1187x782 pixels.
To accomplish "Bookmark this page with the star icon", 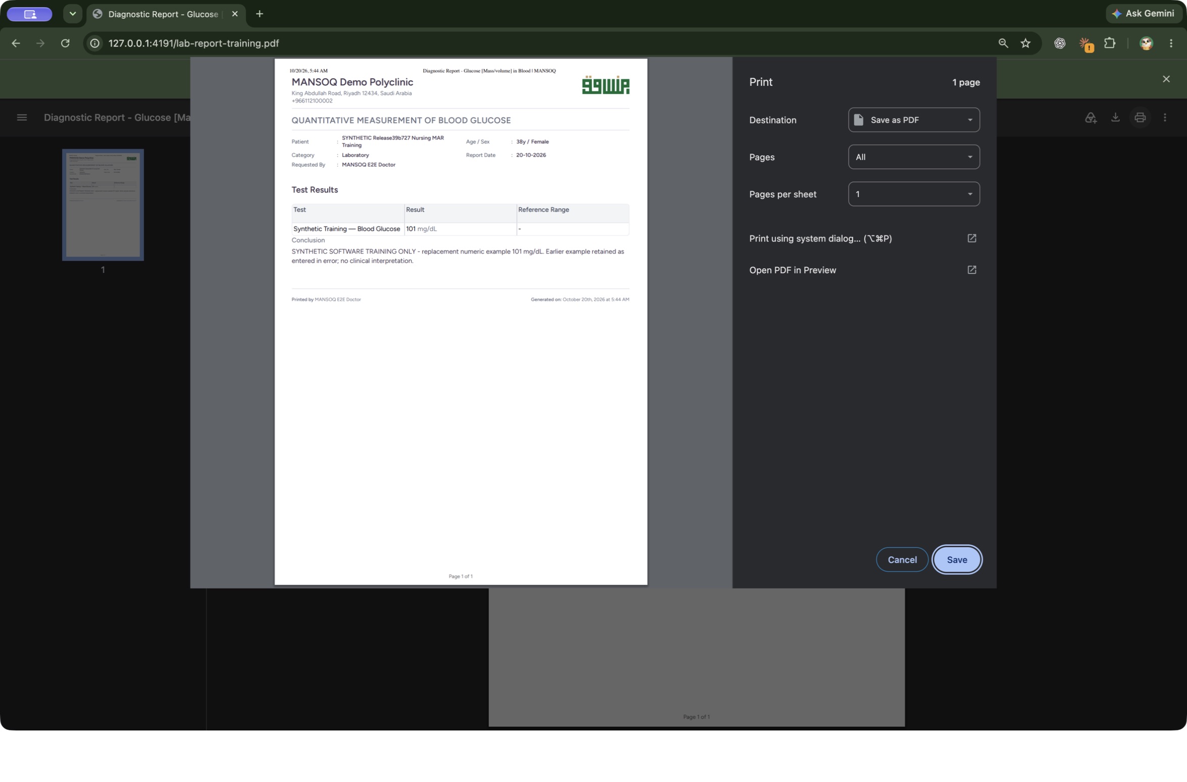I will click(x=1025, y=43).
